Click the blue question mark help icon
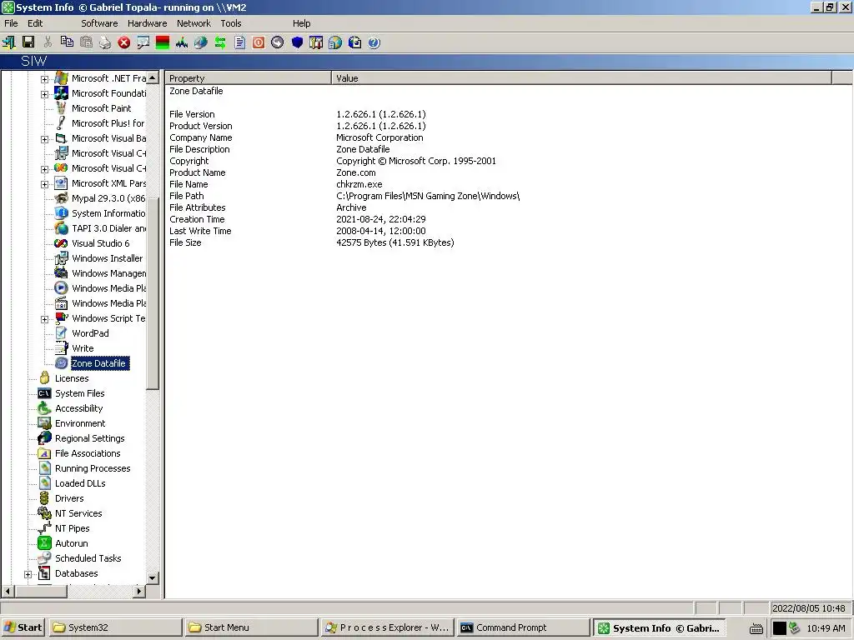854x640 pixels. click(x=374, y=42)
